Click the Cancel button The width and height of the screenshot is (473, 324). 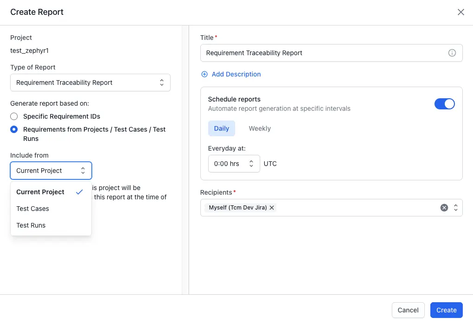(408, 310)
